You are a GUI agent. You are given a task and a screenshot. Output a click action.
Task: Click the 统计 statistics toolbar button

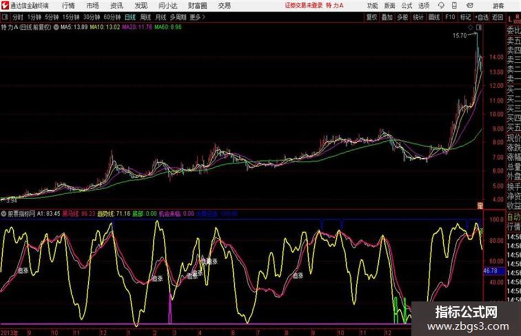(418, 17)
